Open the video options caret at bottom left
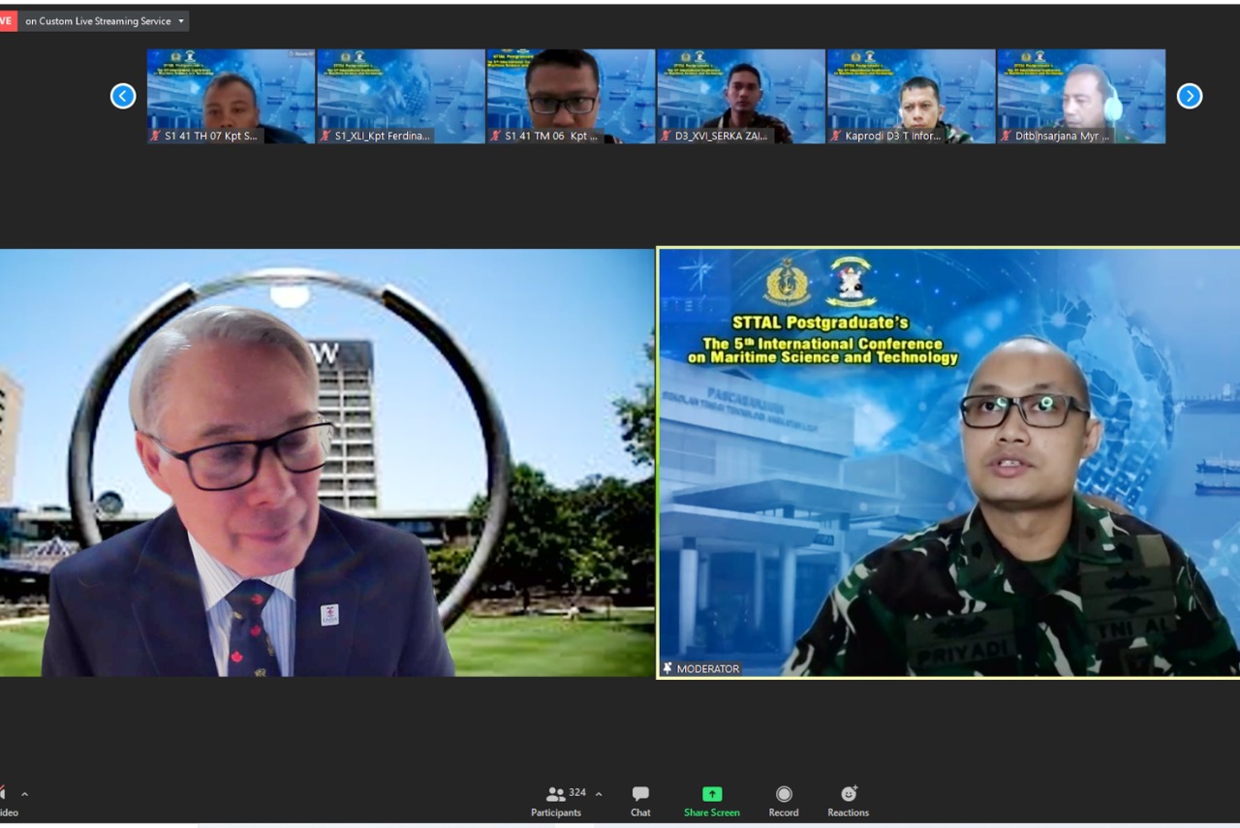The image size is (1240, 828). 24,794
